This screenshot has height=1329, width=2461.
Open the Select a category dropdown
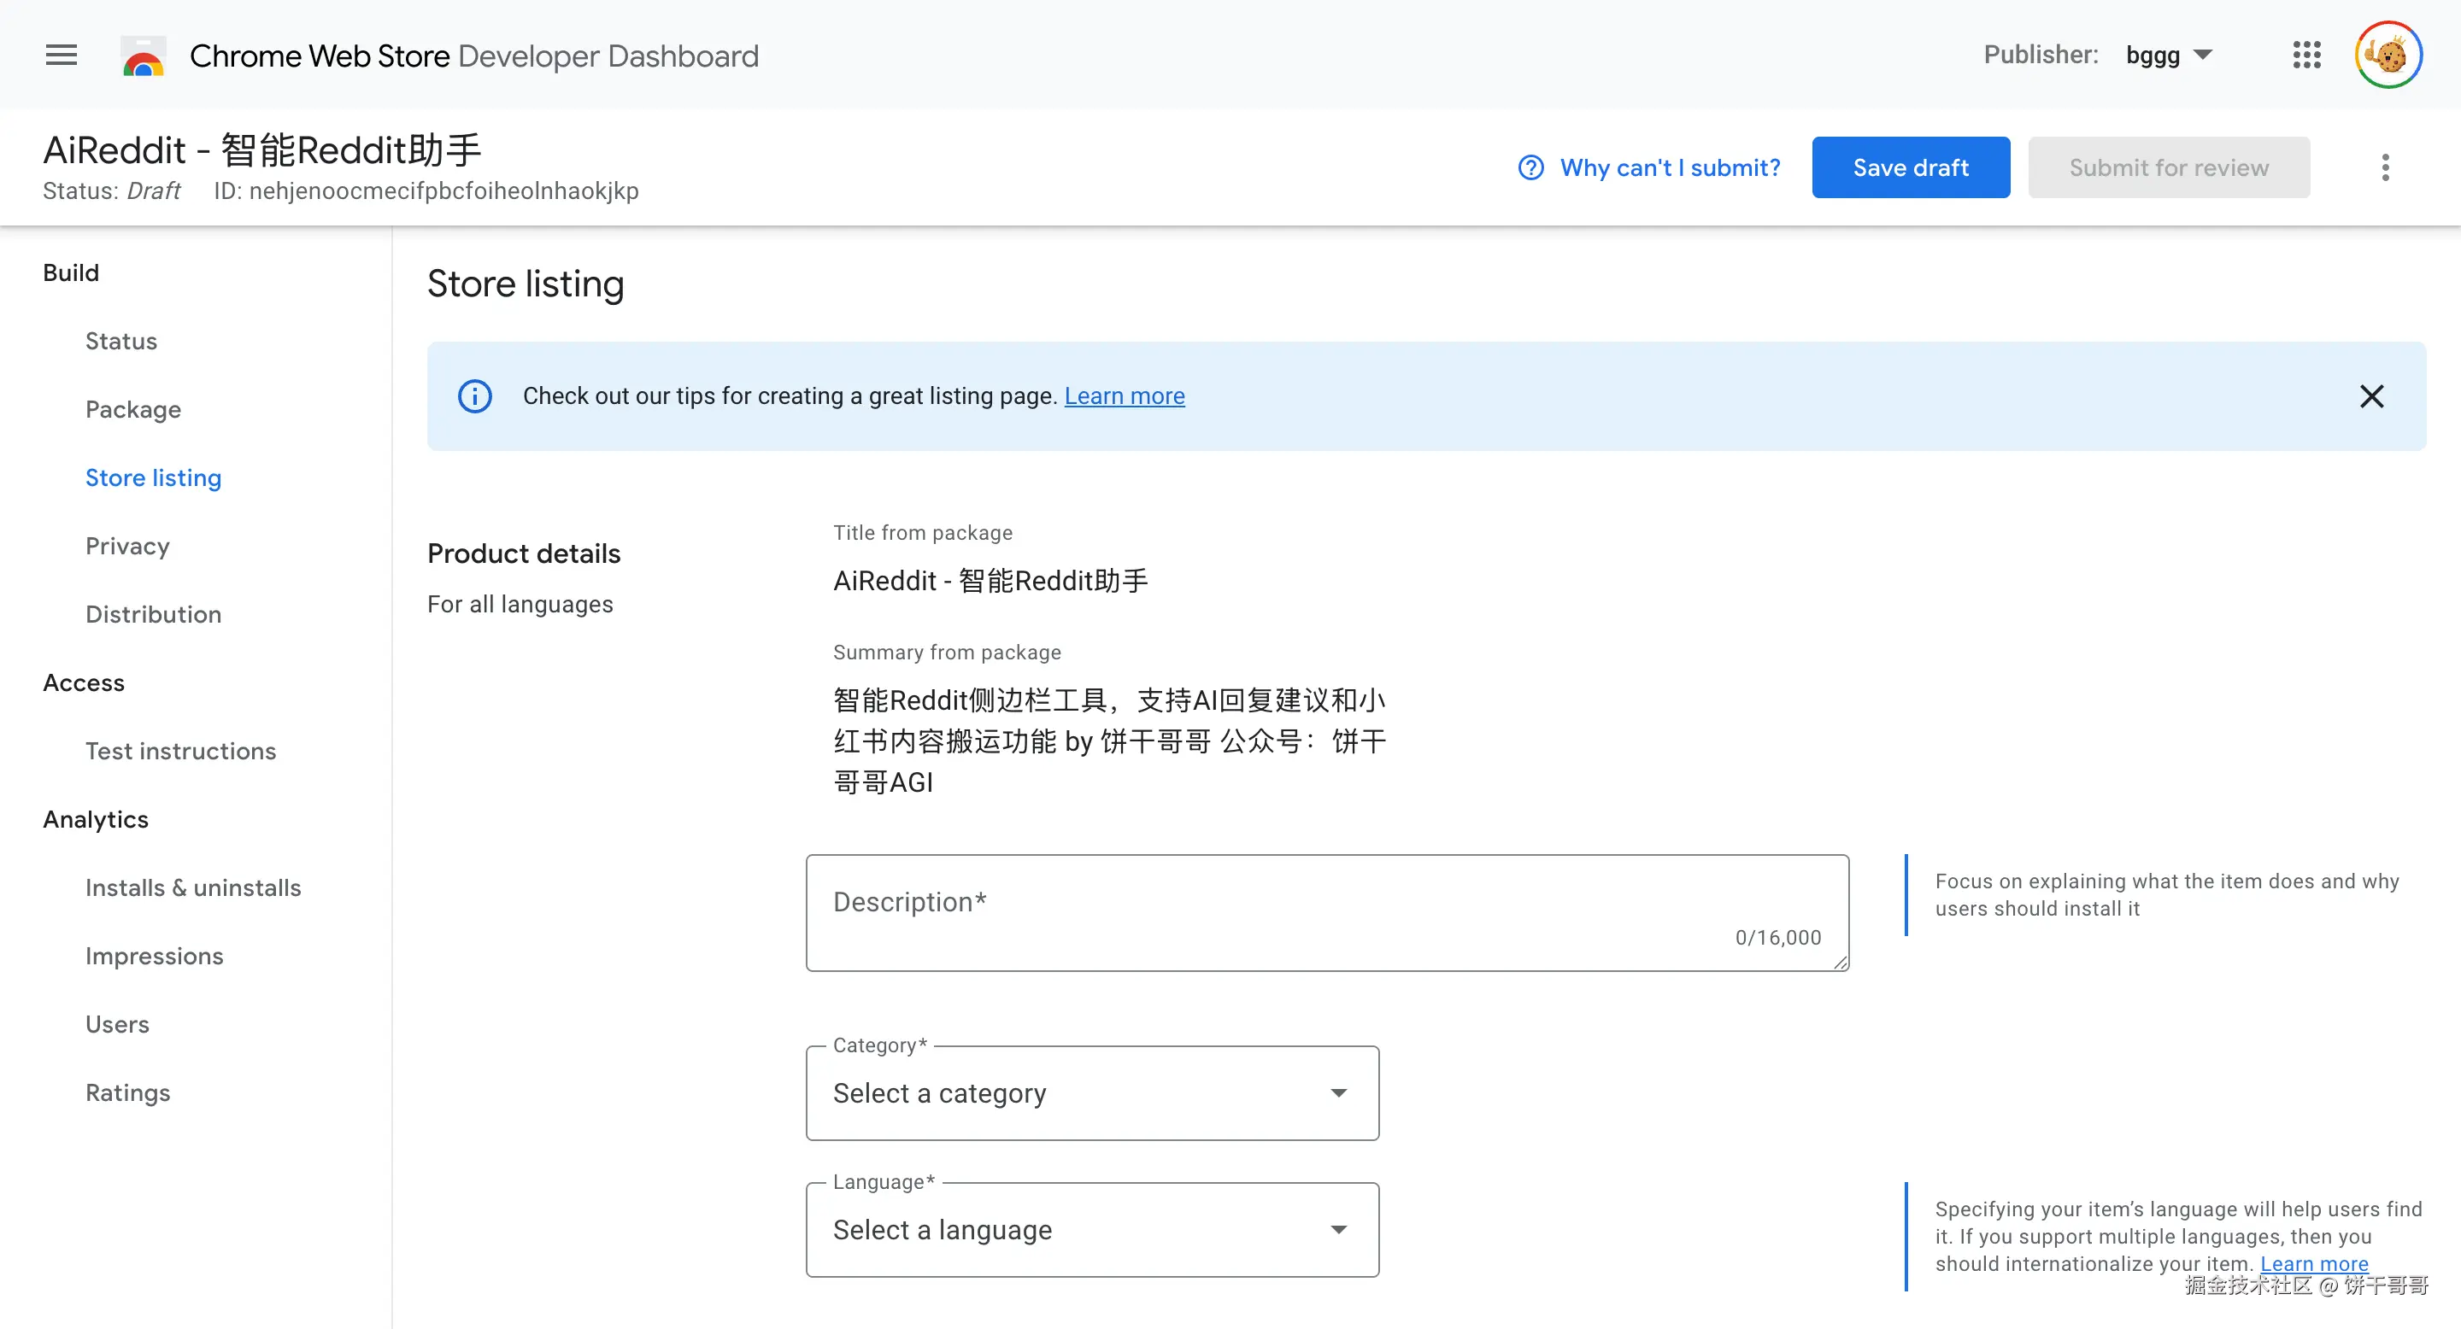[1092, 1092]
